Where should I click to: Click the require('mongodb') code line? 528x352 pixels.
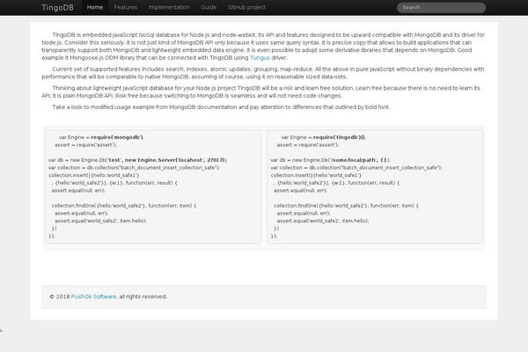tap(101, 137)
